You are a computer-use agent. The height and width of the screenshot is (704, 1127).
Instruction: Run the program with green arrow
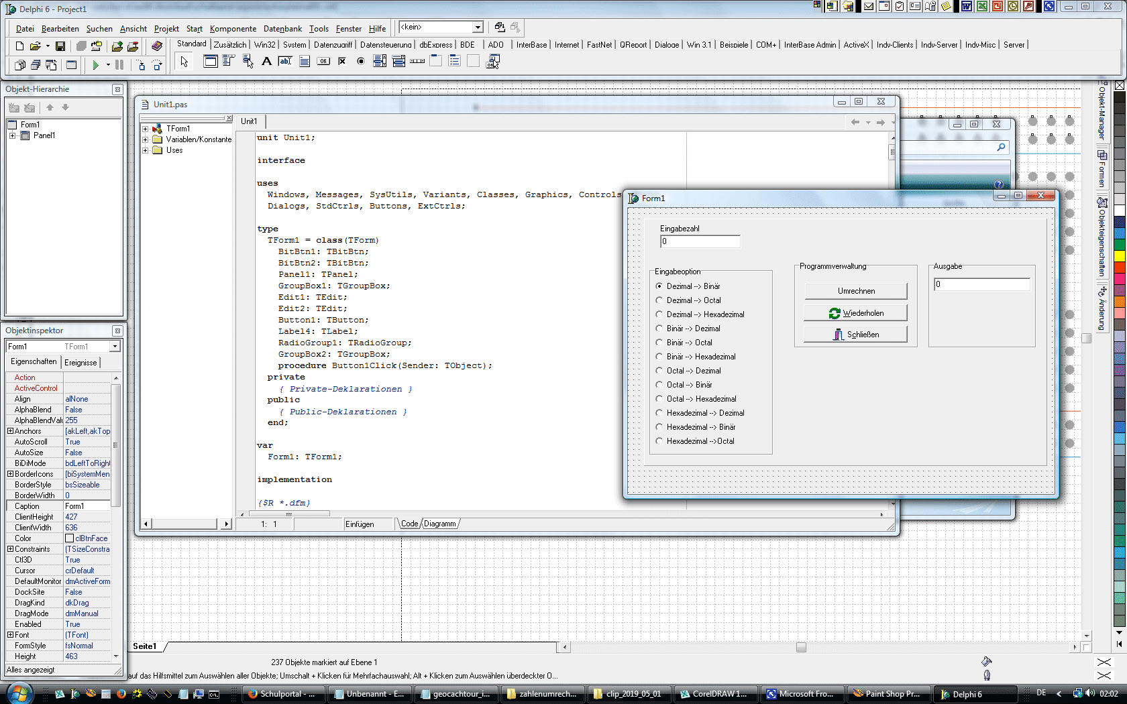96,65
